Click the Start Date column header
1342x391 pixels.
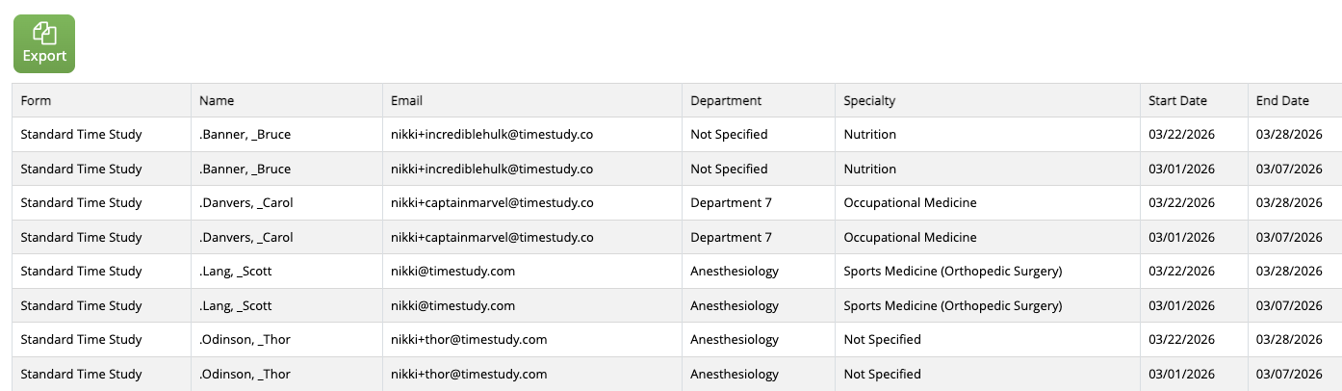[x=1194, y=100]
